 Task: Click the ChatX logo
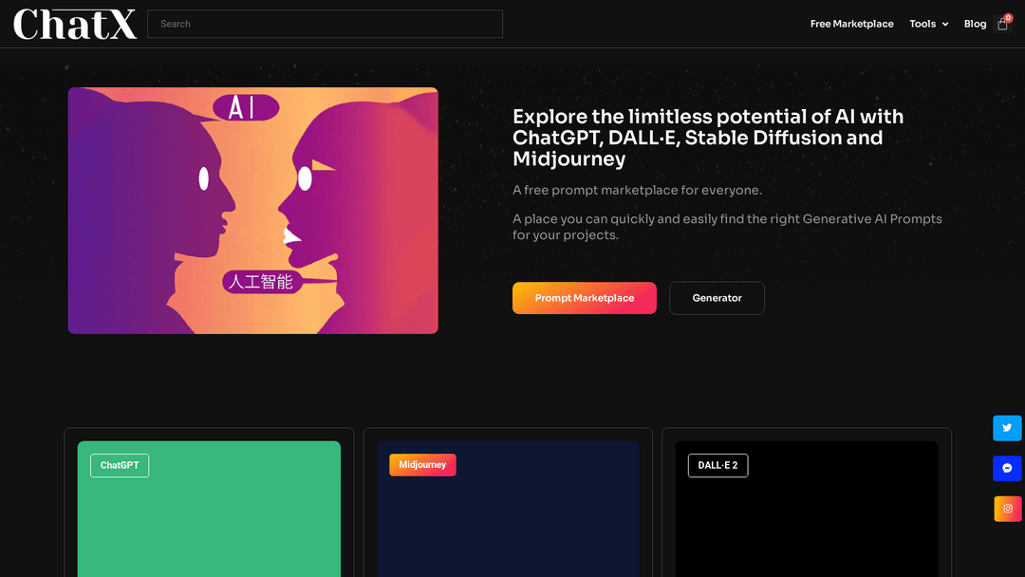pyautogui.click(x=75, y=24)
